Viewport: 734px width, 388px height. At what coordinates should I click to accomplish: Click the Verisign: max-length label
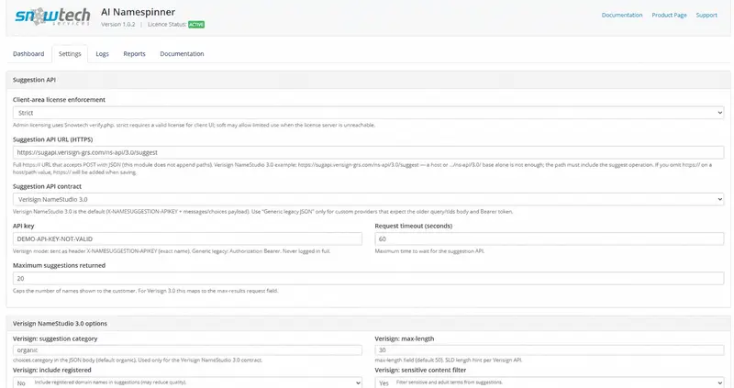(405, 338)
